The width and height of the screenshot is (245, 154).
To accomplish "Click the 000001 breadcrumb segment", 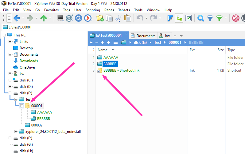I will point(175,42).
